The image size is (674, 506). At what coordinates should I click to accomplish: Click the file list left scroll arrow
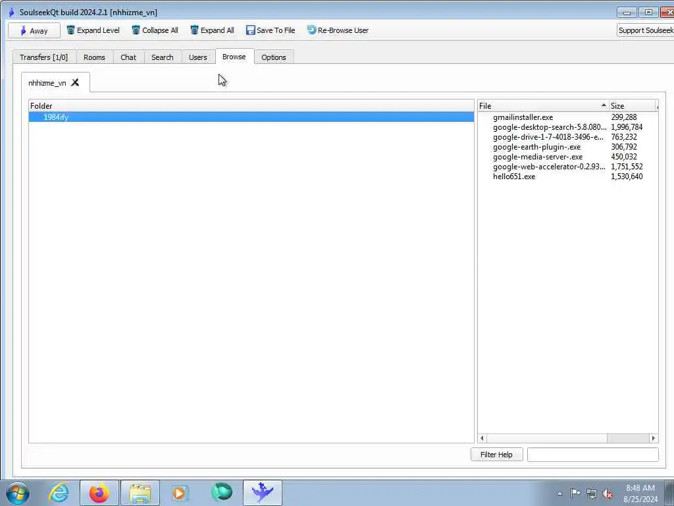482,438
